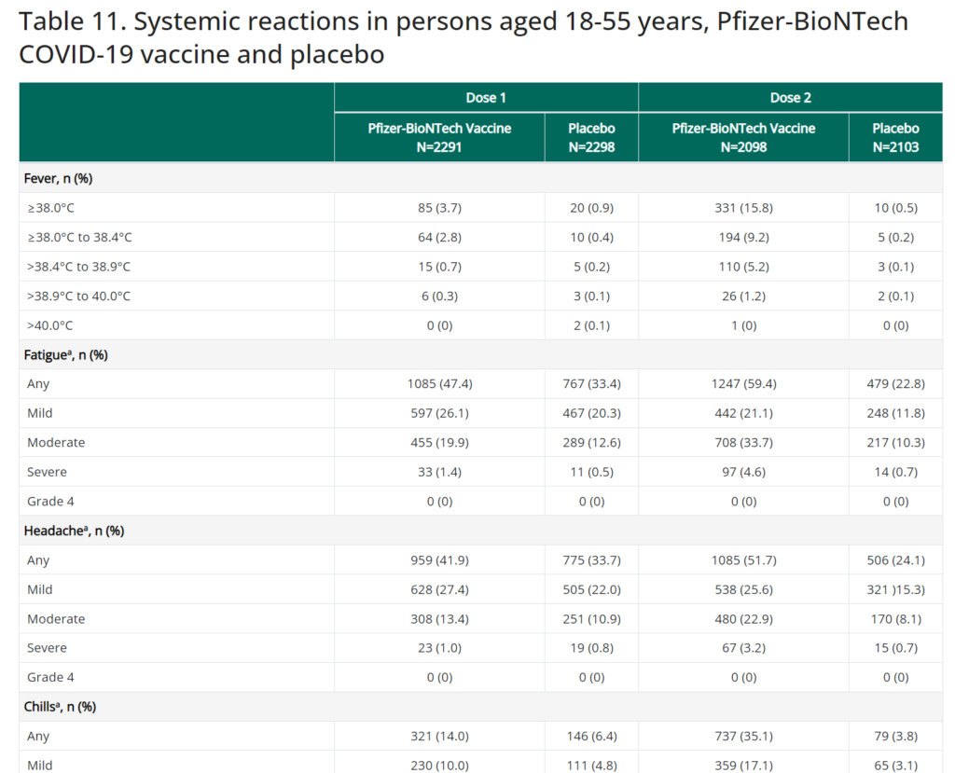Click the Pfizer-BioNTech Vaccine N=2098 header
Viewport: 955px width, 773px height.
743,138
